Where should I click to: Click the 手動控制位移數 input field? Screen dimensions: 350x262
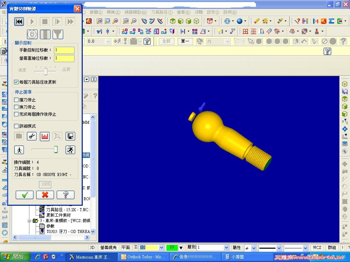point(64,50)
